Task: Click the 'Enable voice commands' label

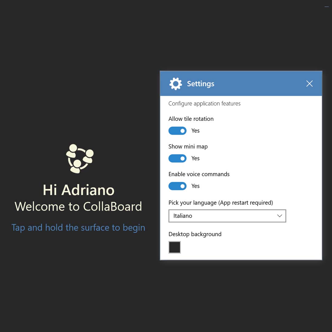Action: click(x=199, y=174)
